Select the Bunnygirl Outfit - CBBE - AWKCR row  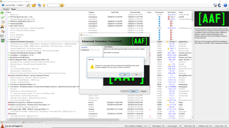(99, 109)
